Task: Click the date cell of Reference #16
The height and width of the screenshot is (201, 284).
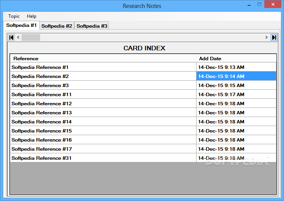Action: click(x=236, y=140)
